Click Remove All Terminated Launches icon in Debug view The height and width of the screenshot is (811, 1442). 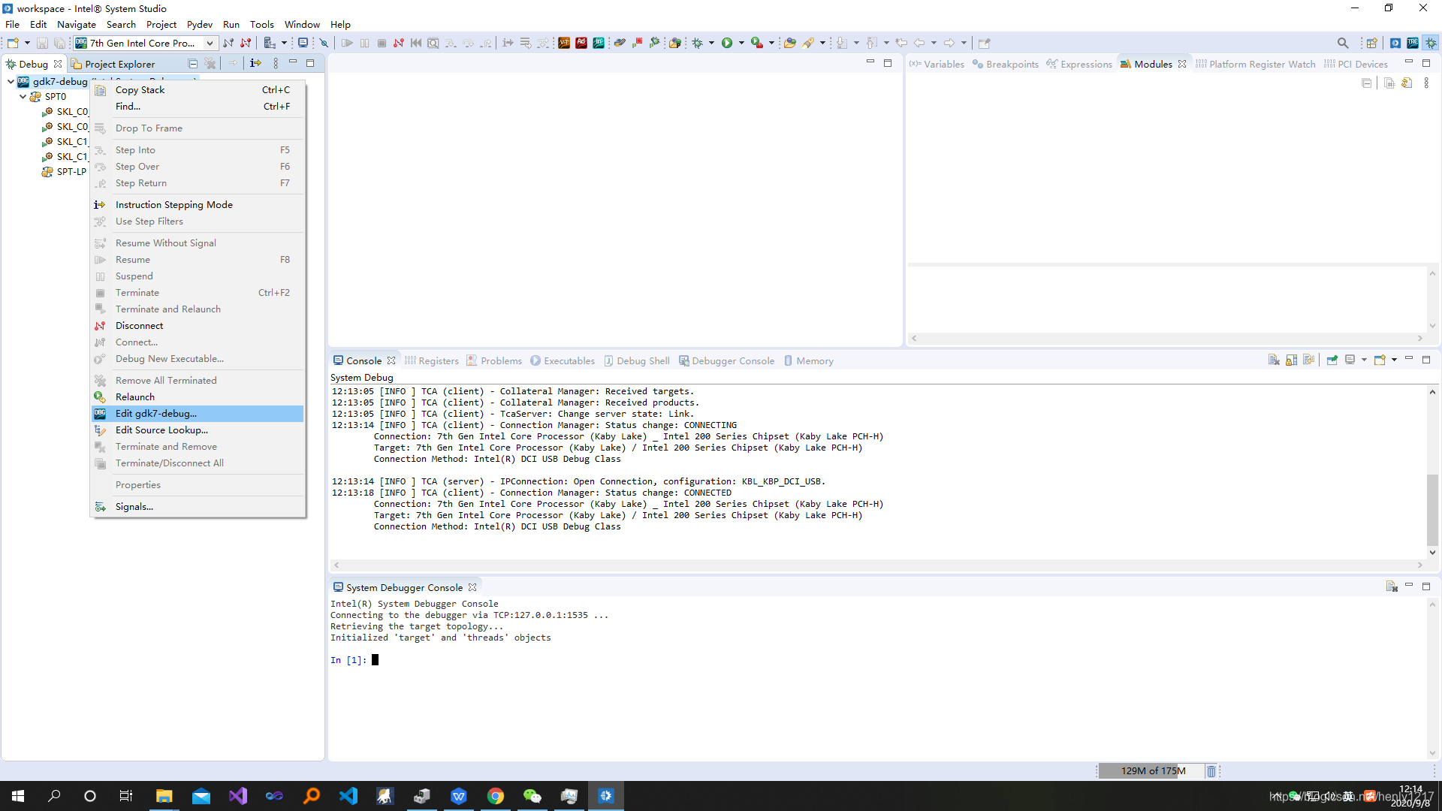tap(210, 64)
